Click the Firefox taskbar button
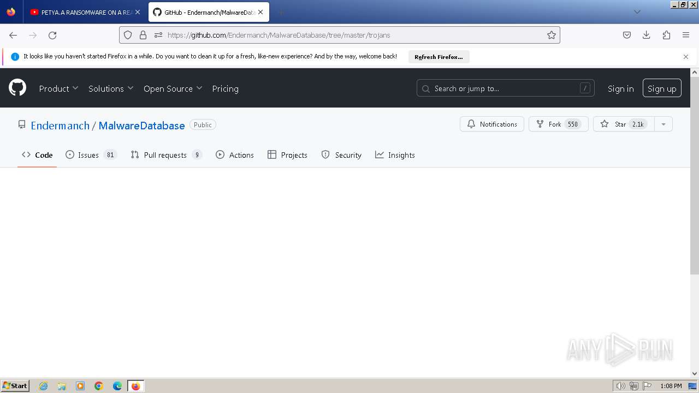The image size is (699, 393). coord(136,386)
